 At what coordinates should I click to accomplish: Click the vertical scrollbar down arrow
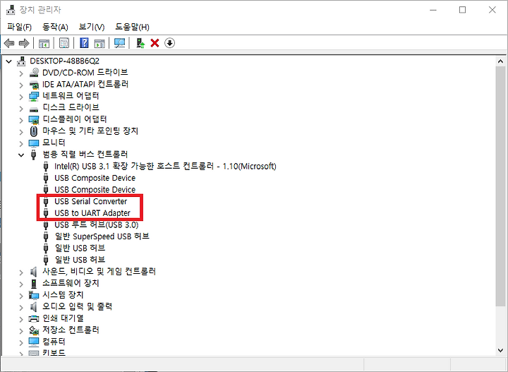click(500, 350)
